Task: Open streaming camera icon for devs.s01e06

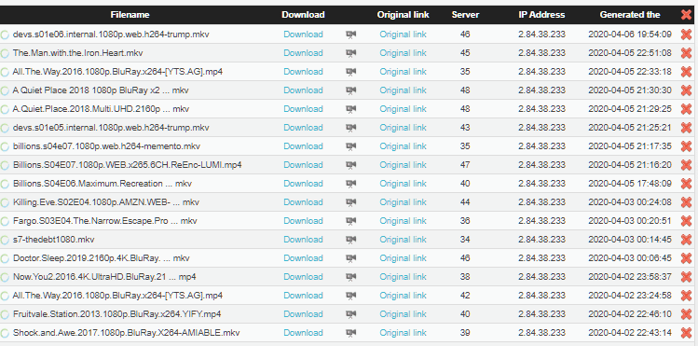Action: click(x=350, y=35)
